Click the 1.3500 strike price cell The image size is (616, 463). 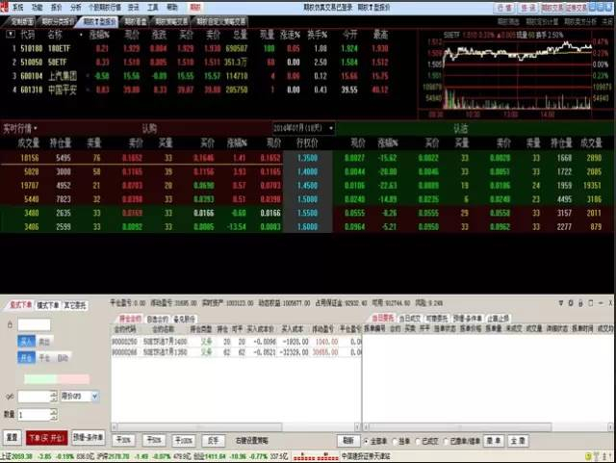click(307, 158)
